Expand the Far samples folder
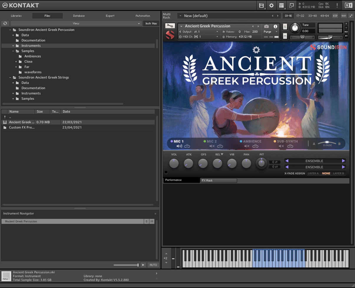This screenshot has height=288, width=355. [x=16, y=67]
